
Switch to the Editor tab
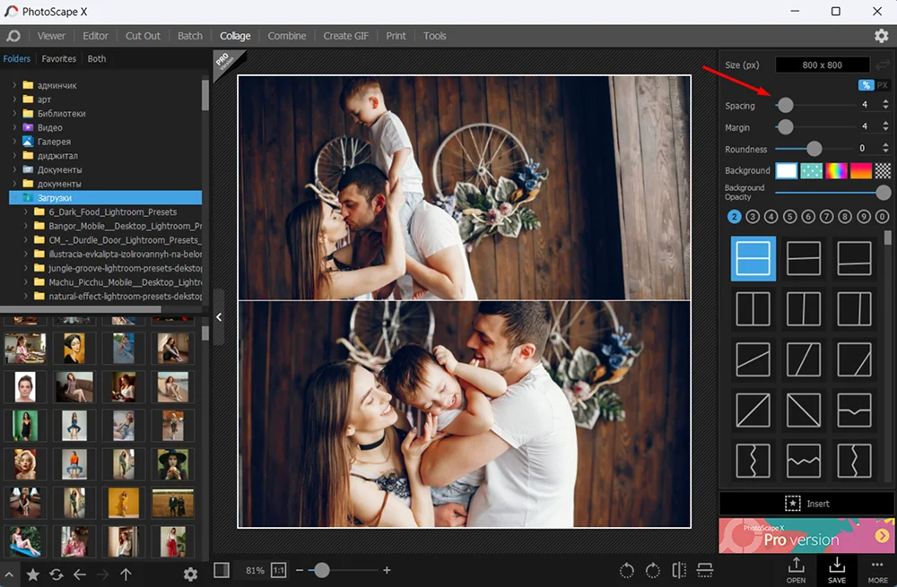click(x=95, y=36)
